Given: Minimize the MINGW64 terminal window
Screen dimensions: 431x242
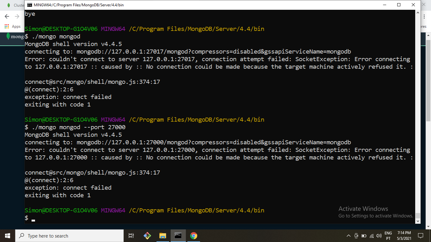Looking at the screenshot, I should 385,5.
